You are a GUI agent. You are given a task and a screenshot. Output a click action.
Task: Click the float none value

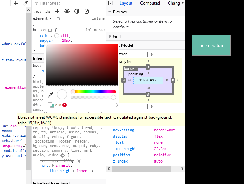coord(158,142)
